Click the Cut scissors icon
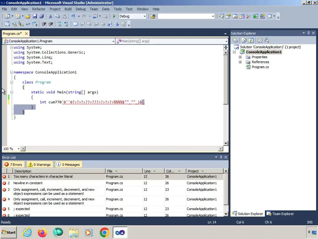The height and width of the screenshot is (239, 318). pyautogui.click(x=50, y=16)
